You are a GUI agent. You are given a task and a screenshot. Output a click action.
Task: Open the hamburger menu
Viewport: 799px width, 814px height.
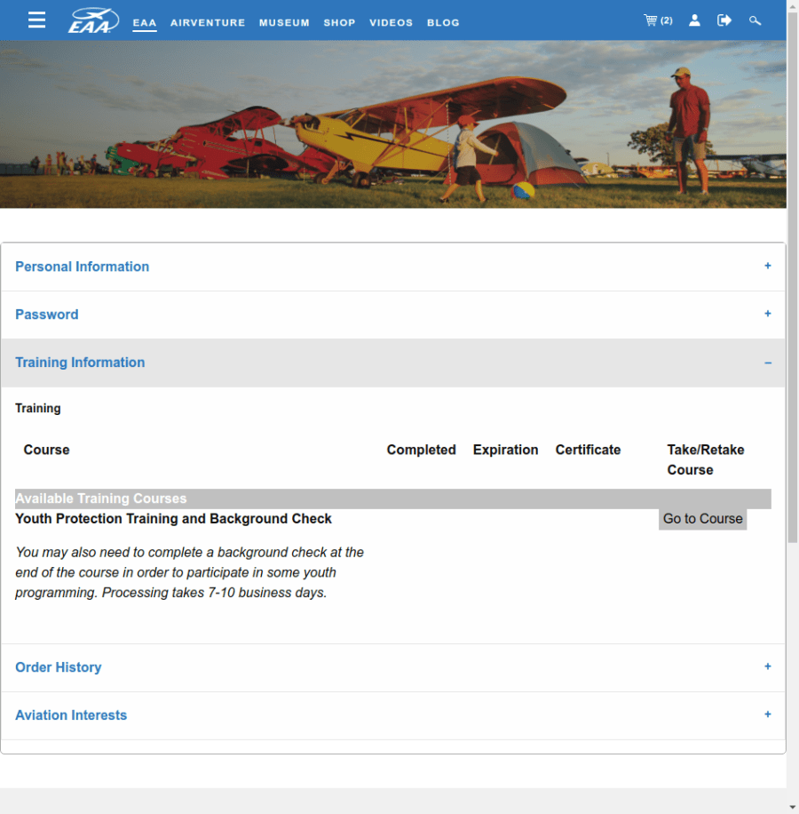(x=36, y=20)
